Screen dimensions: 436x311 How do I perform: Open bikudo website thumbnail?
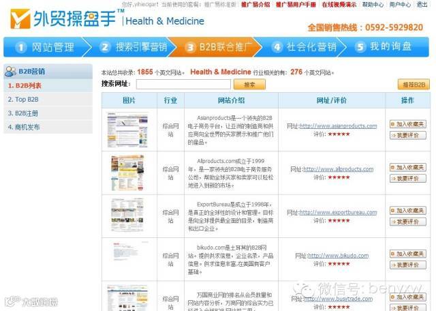pyautogui.click(x=129, y=251)
